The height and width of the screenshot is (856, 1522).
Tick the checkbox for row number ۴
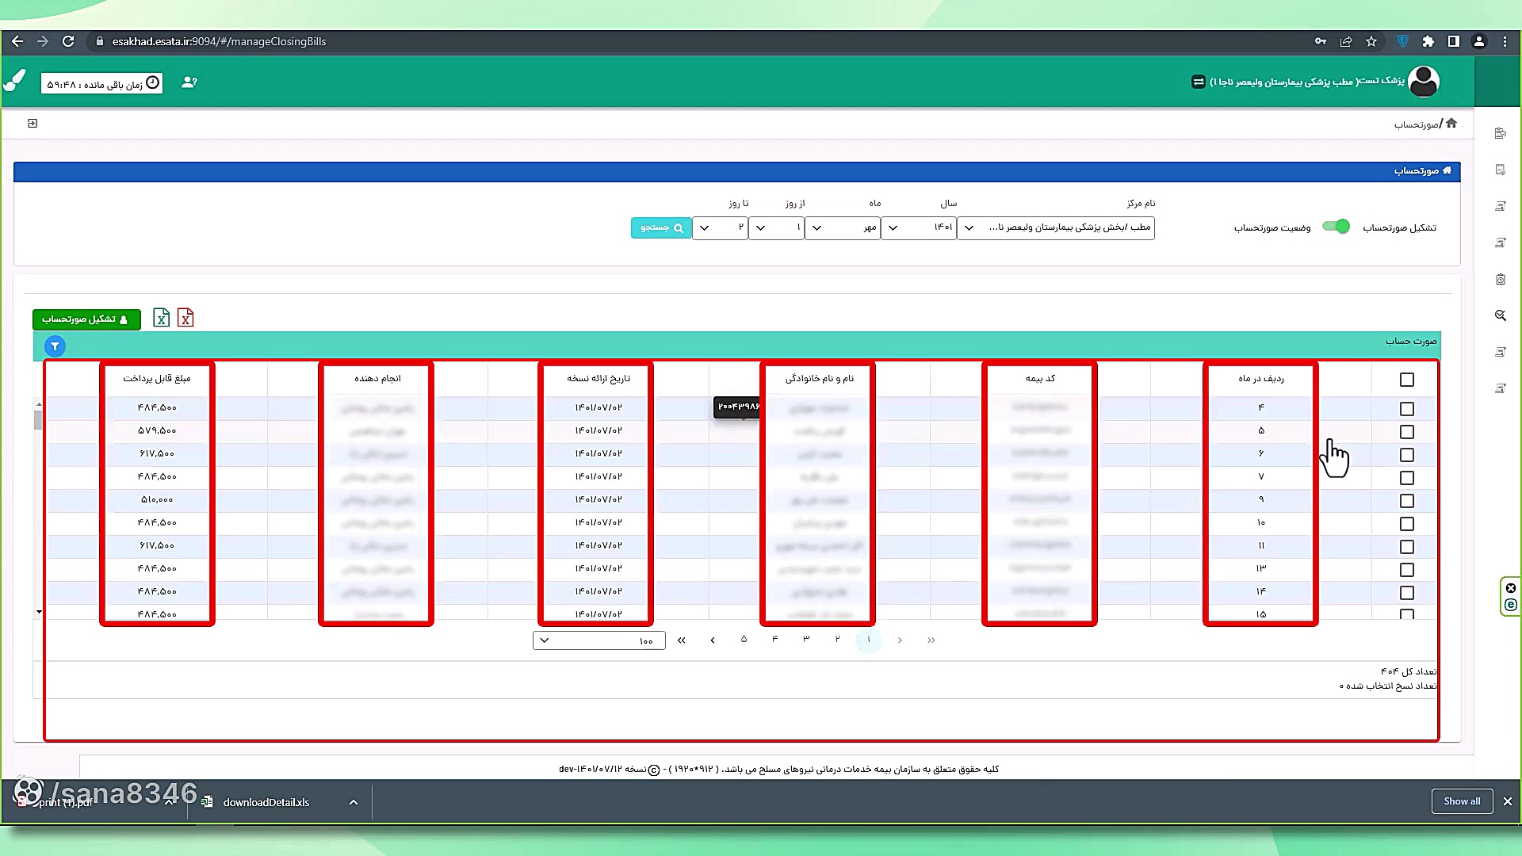1407,409
